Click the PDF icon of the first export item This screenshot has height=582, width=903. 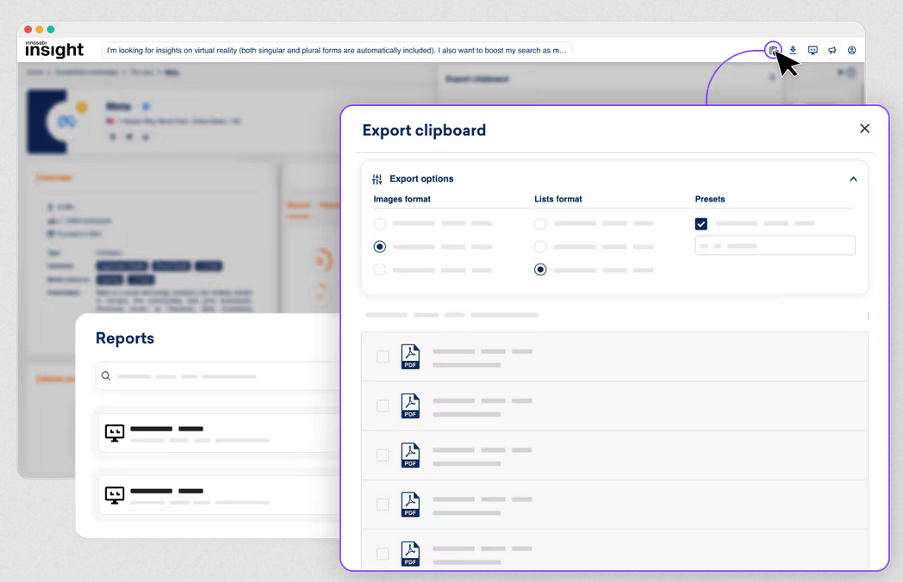pos(410,356)
